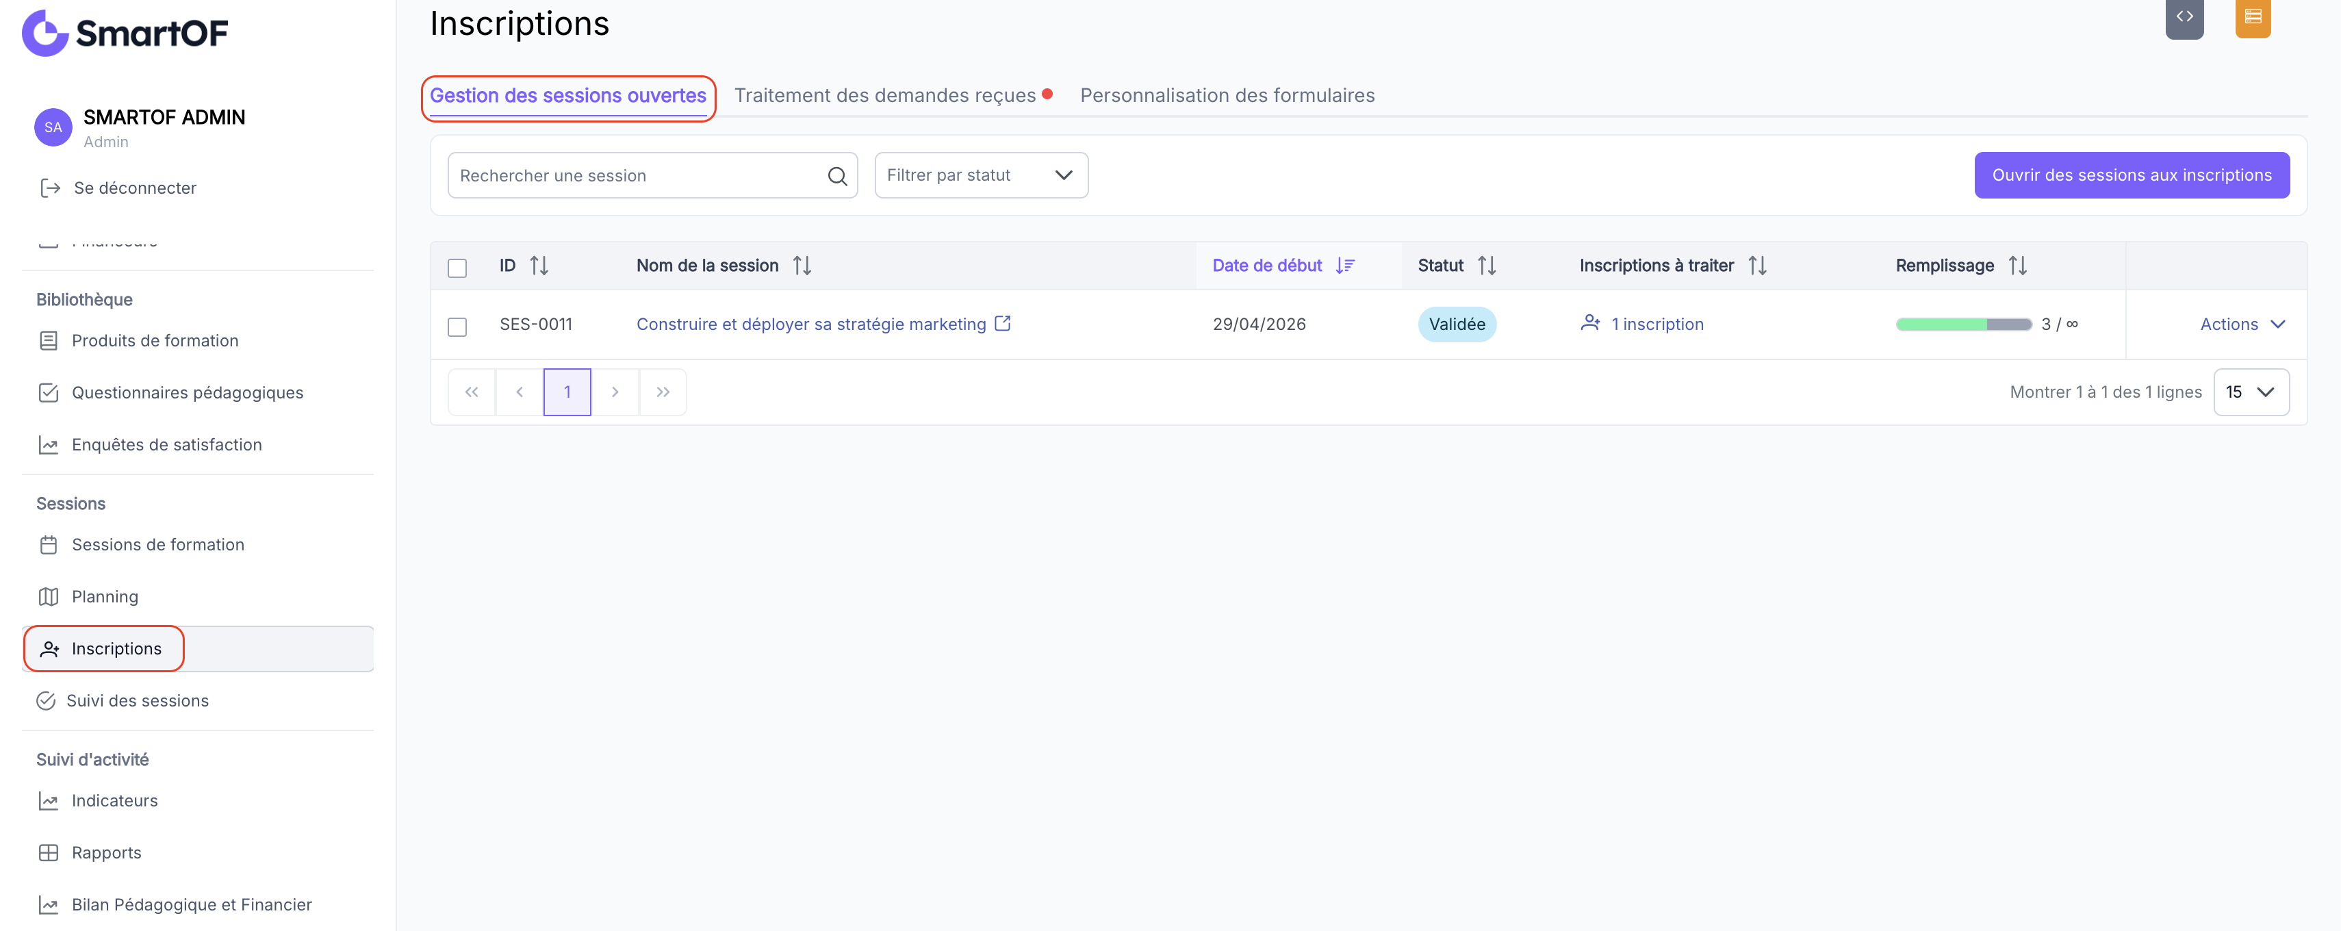The width and height of the screenshot is (2341, 931).
Task: Click the Indicateurs chart icon
Action: [x=48, y=801]
